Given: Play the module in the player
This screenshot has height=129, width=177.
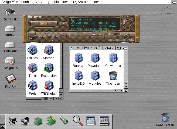Looking at the screenshot, I should click(x=80, y=36).
